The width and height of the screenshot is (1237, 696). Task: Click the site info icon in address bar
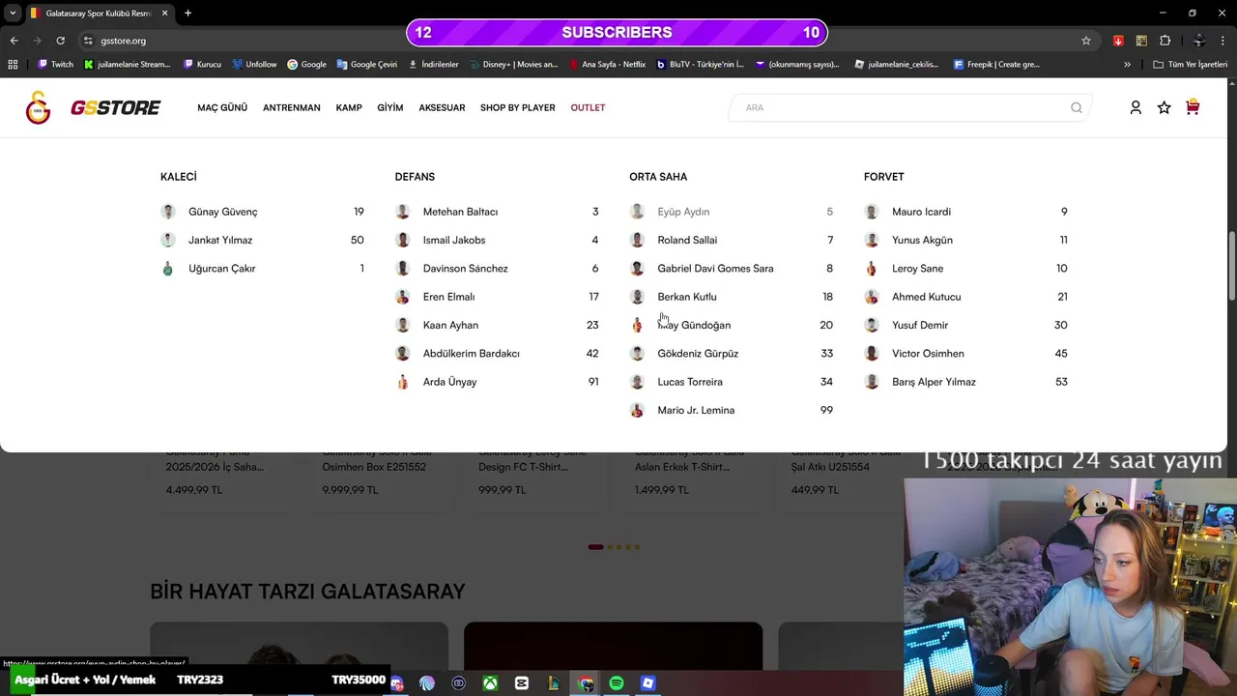tap(88, 41)
